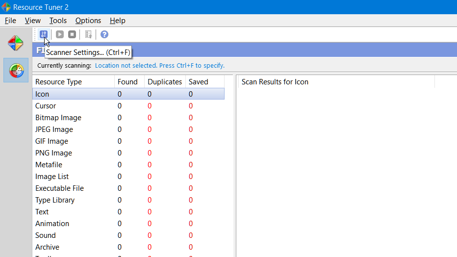457x257 pixels.
Task: Click Duplicates count for Sound row
Action: [150, 235]
